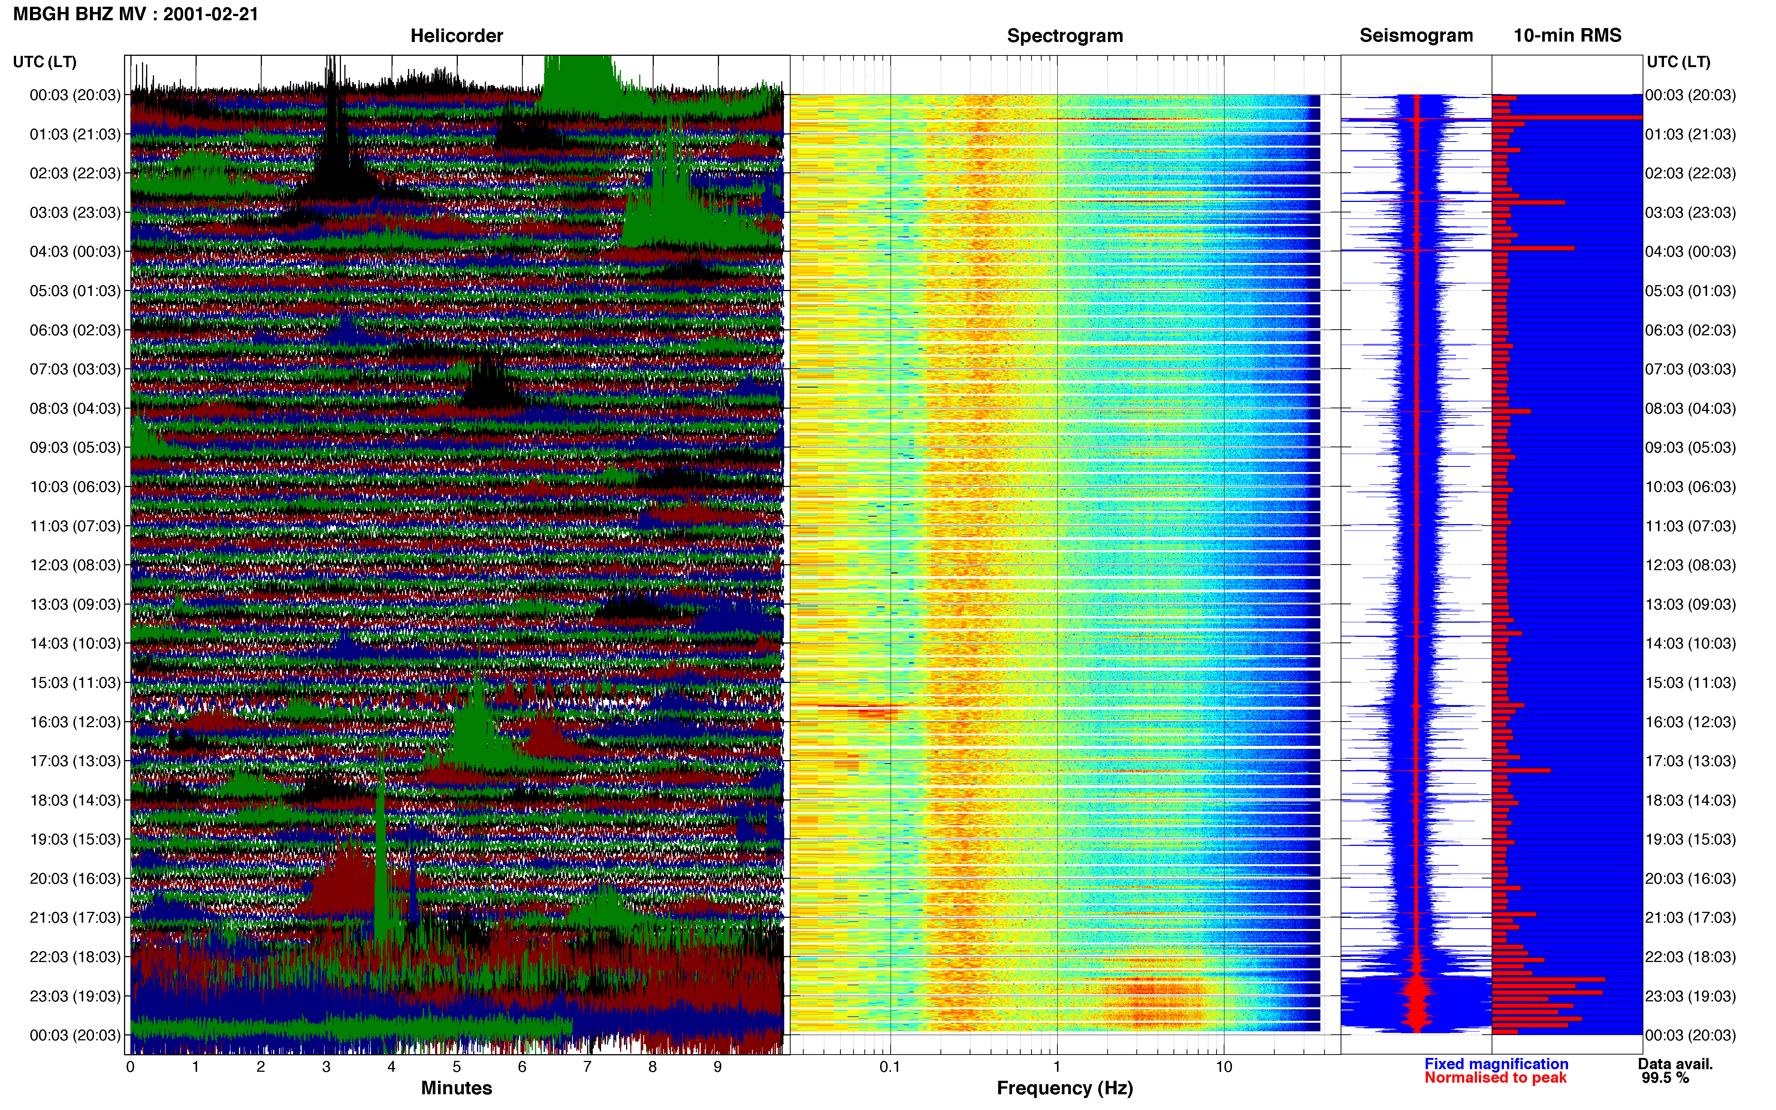
Task: Select the 10-min RMS heading
Action: coord(1568,35)
